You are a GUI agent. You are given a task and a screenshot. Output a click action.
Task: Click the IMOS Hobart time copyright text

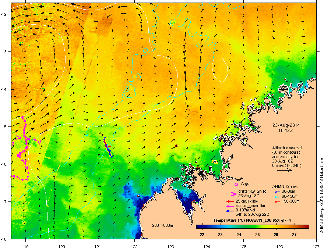[x=321, y=196]
